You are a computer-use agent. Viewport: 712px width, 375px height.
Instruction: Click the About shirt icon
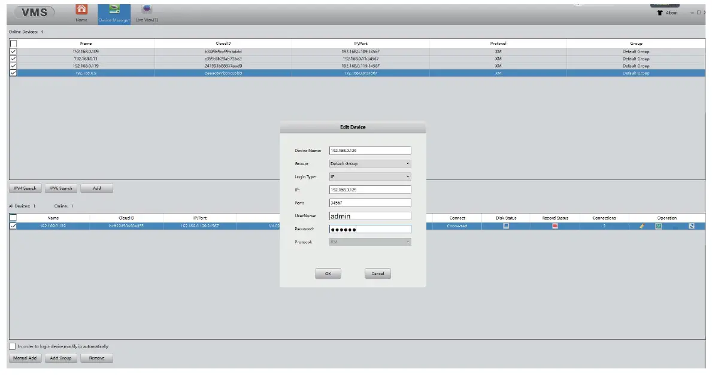660,13
